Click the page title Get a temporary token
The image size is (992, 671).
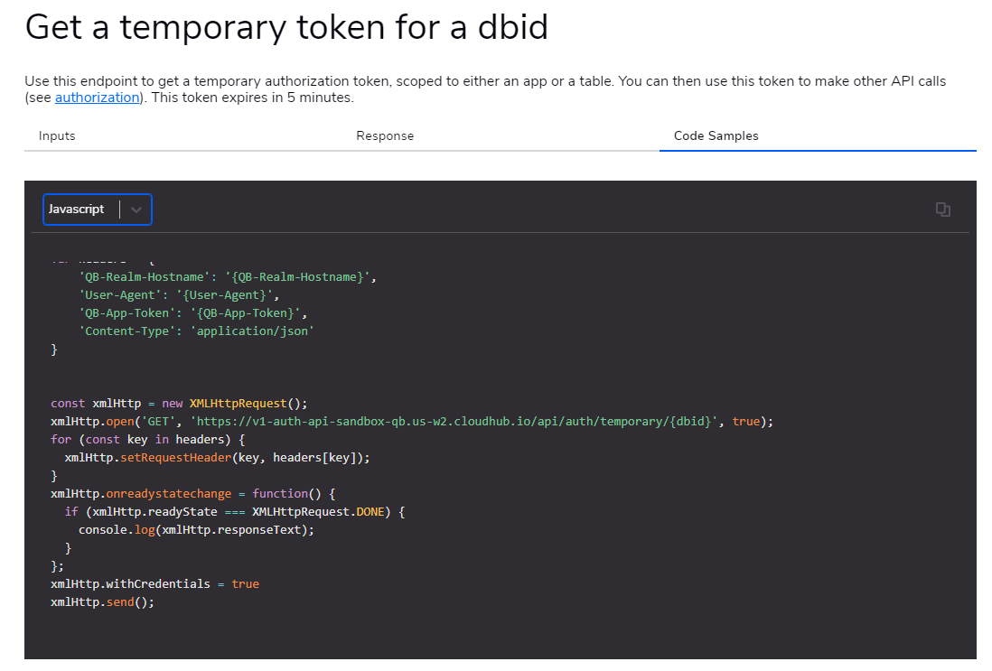coord(285,28)
